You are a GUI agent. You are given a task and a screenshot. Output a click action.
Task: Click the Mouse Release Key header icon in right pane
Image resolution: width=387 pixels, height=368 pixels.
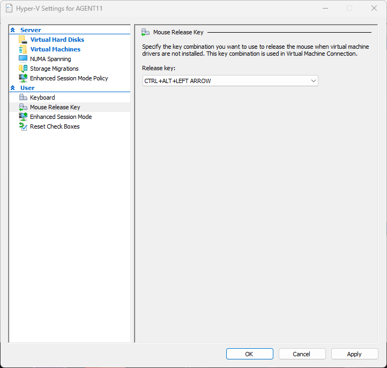pyautogui.click(x=145, y=32)
